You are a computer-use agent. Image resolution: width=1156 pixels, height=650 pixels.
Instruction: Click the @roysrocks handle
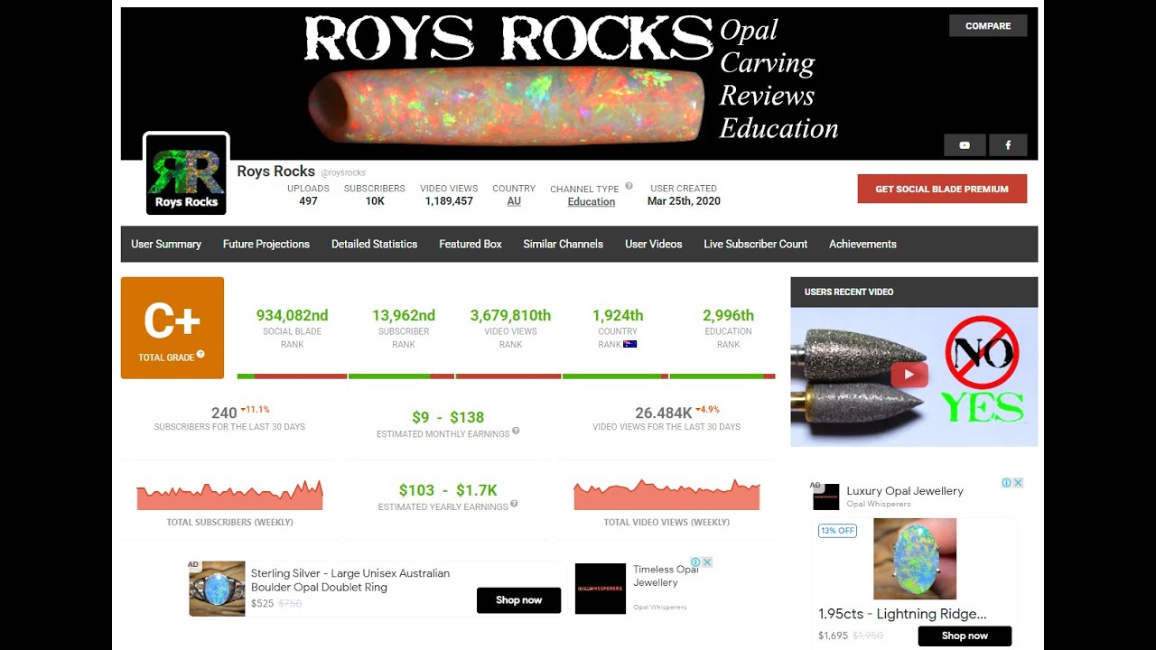click(x=343, y=172)
